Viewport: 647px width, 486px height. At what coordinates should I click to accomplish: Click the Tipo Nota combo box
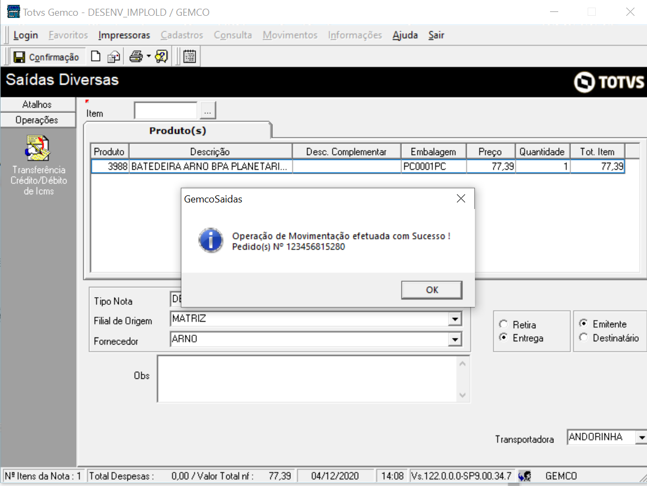tap(176, 299)
